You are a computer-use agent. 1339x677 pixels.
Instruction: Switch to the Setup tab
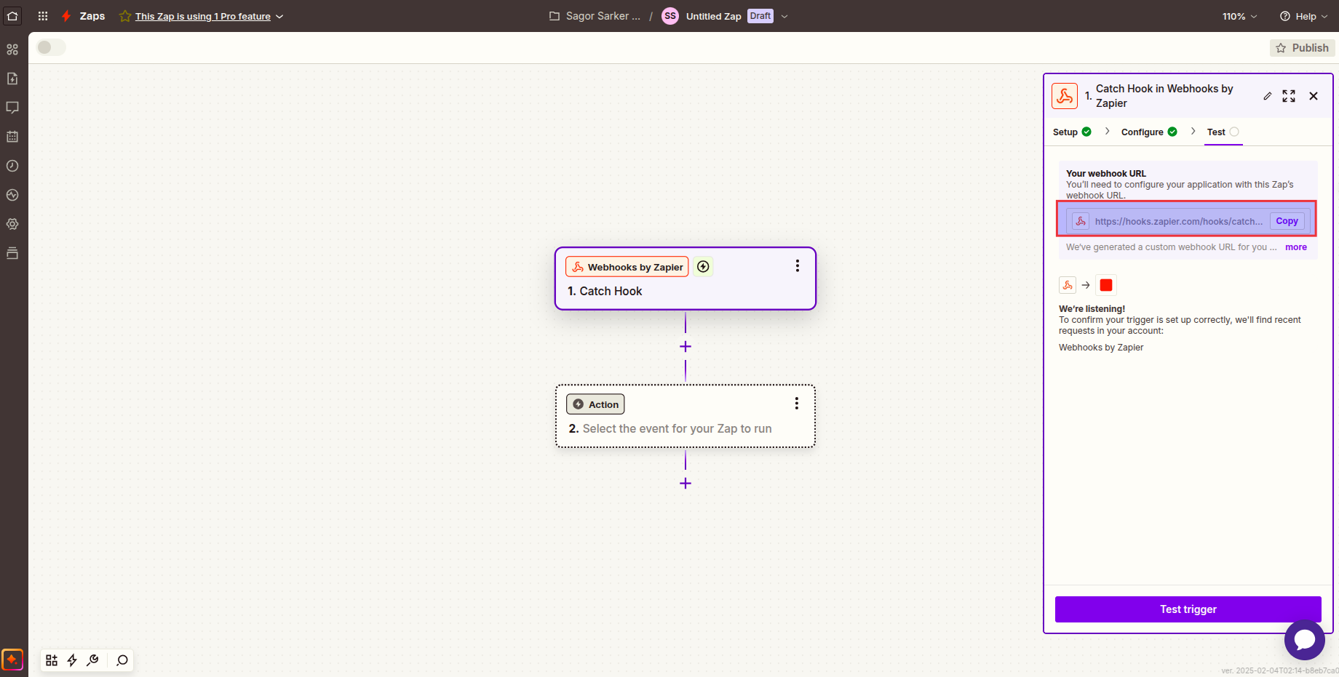[x=1072, y=132]
